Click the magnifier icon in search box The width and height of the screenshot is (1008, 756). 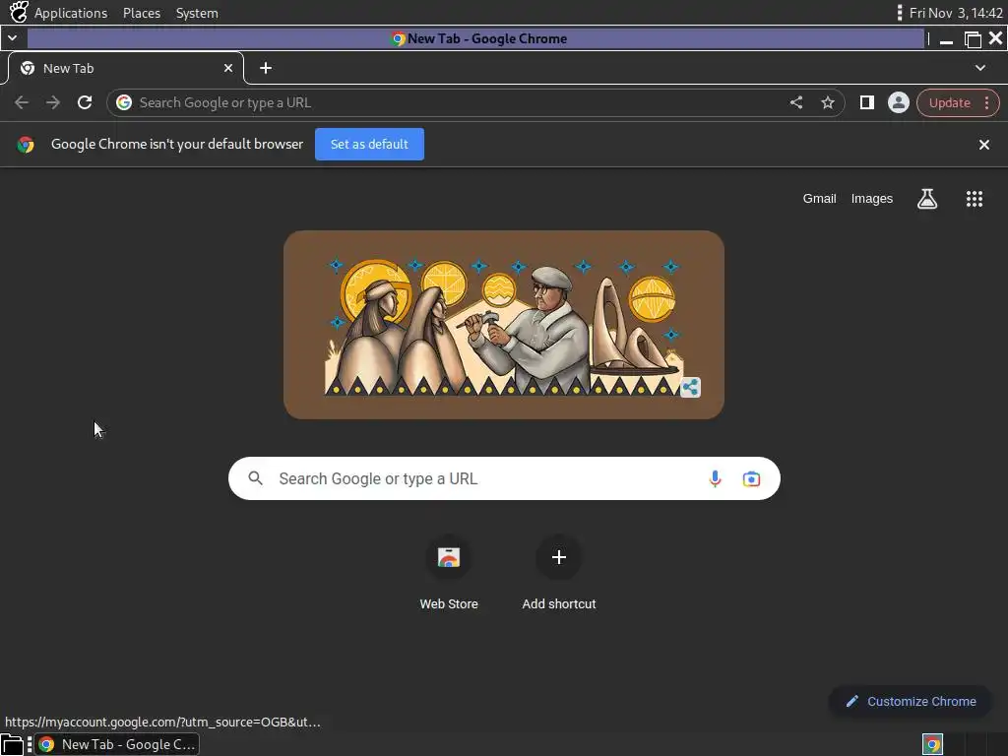pos(255,478)
